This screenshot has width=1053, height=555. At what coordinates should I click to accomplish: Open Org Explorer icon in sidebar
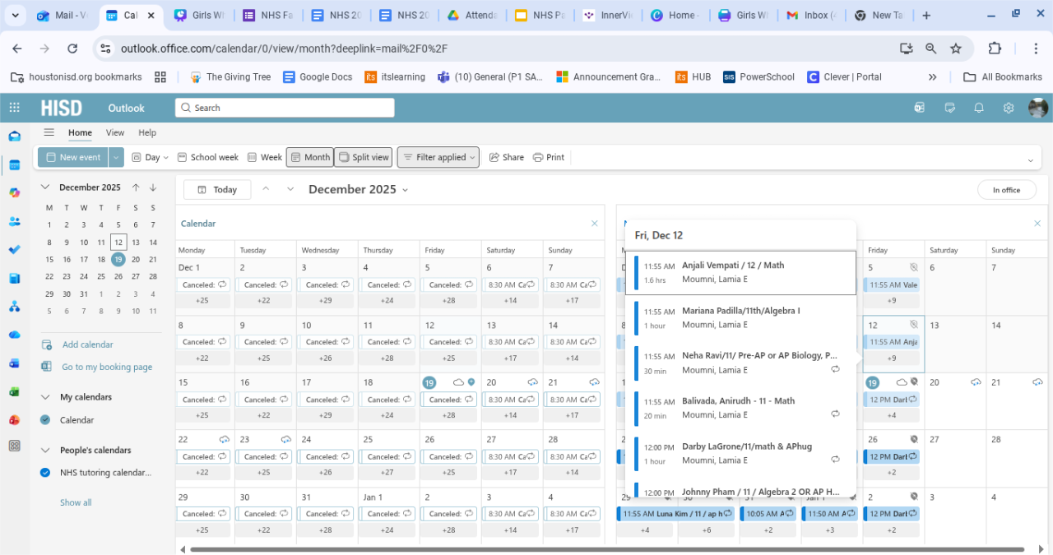click(x=15, y=307)
